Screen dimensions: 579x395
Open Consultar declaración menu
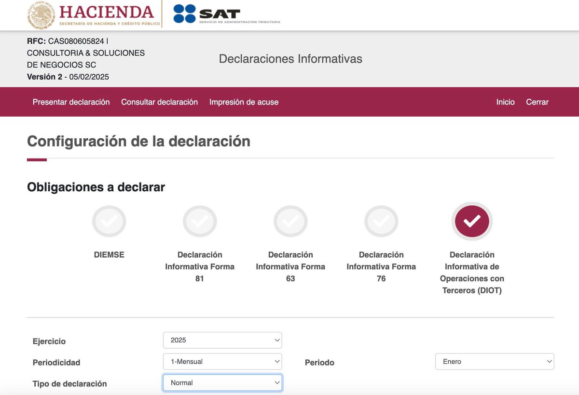[x=160, y=102]
